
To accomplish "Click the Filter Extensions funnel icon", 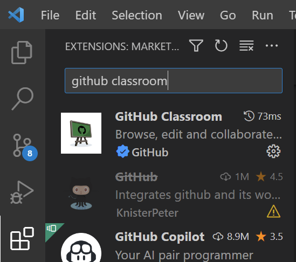I will [196, 45].
